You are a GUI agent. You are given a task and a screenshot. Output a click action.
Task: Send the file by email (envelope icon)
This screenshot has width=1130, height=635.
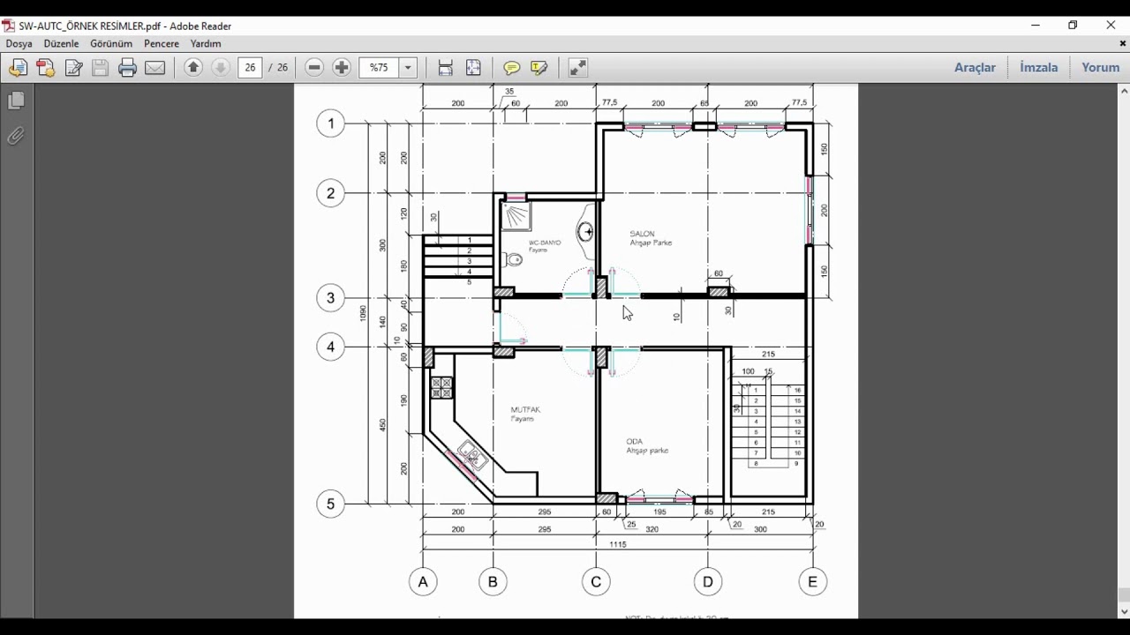point(154,68)
